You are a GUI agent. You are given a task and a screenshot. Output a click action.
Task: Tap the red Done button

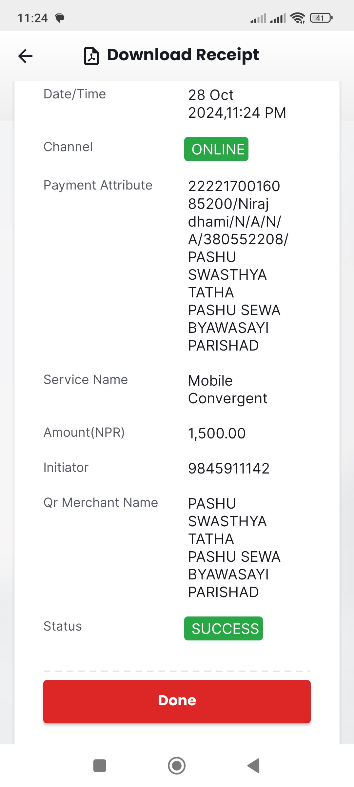point(177,701)
